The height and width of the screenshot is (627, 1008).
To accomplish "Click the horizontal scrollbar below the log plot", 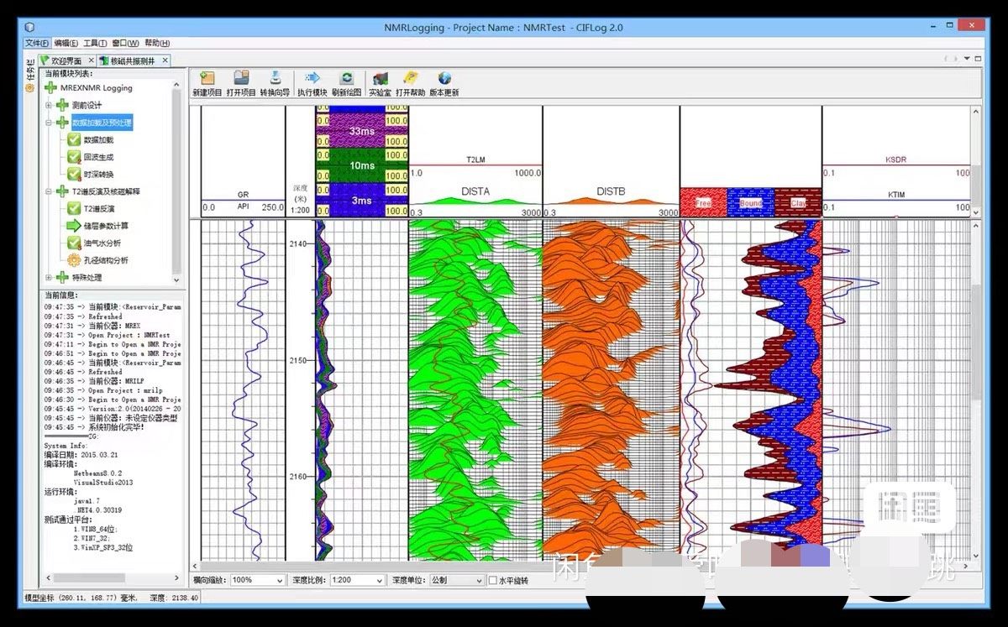I will pos(504,566).
